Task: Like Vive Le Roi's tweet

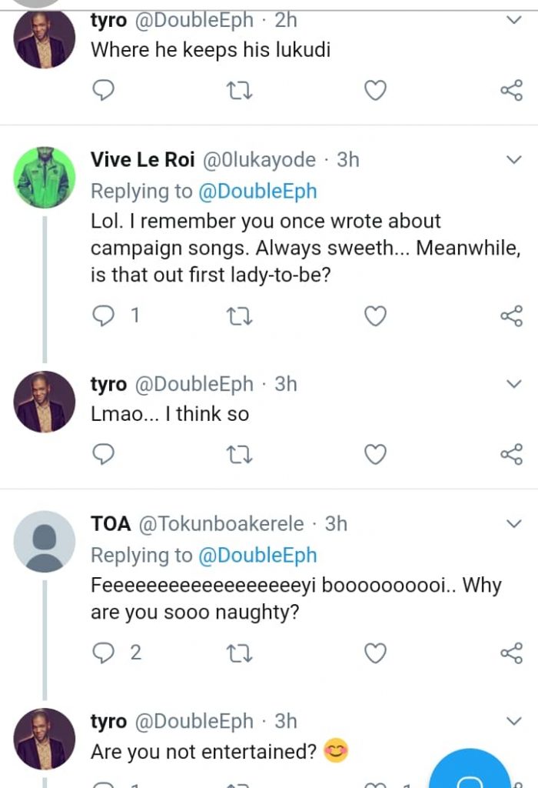Action: pos(374,316)
